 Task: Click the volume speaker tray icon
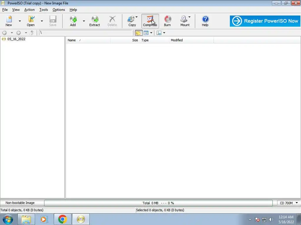[271, 219]
